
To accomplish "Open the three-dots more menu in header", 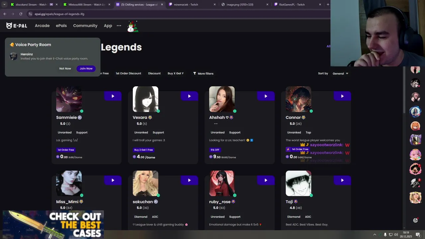I will (119, 26).
